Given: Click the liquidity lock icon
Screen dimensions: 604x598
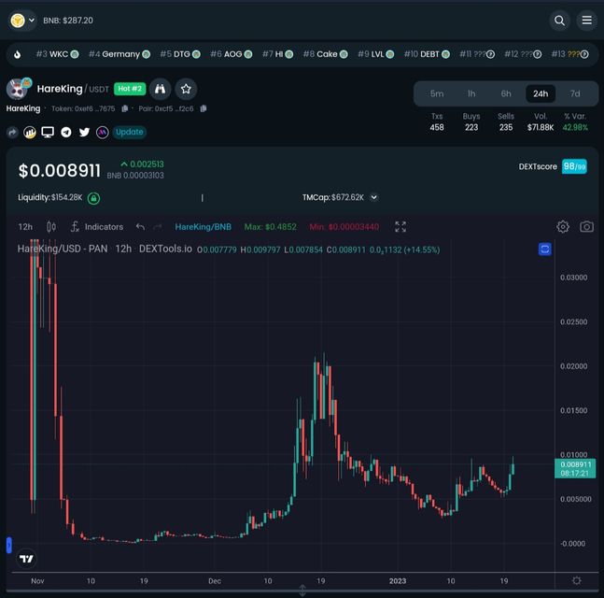Looking at the screenshot, I should coord(93,198).
